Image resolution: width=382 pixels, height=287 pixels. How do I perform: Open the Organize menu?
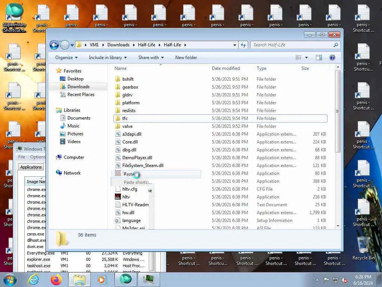tap(66, 58)
